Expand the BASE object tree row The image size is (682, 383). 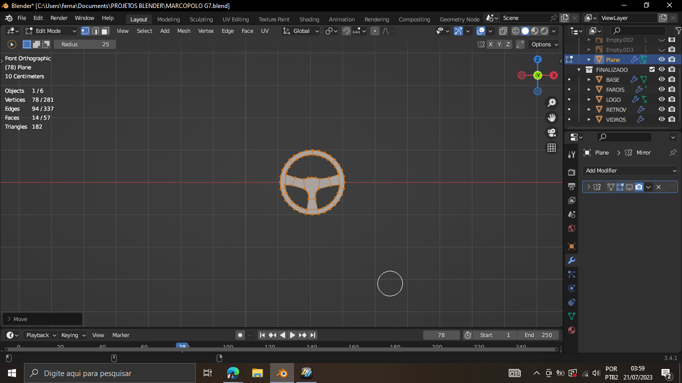589,79
